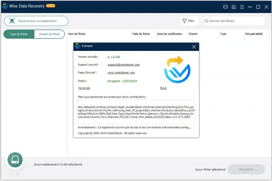Click the large Wise logo in A propos dialog

(177, 69)
